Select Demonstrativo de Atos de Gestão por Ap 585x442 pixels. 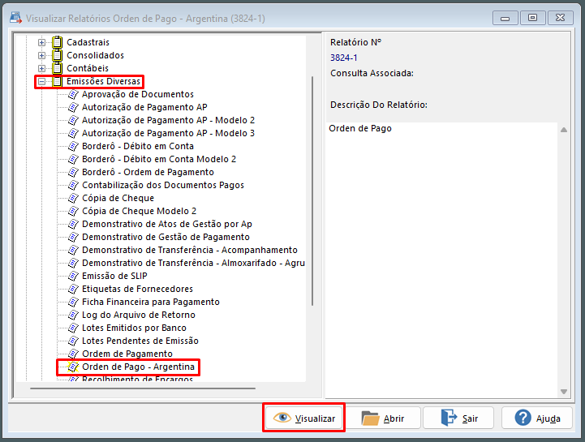(x=167, y=224)
